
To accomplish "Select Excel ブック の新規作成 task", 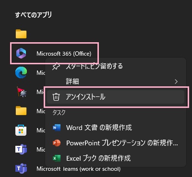I will pyautogui.click(x=116, y=158).
